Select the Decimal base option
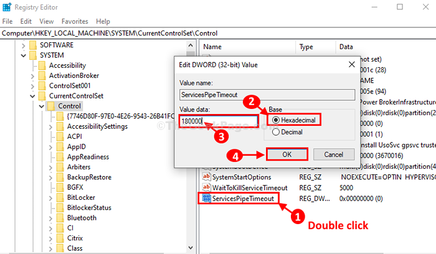 tap(288, 132)
